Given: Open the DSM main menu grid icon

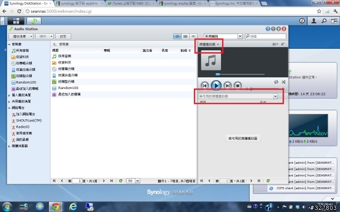Looking at the screenshot, I should click(16, 21).
